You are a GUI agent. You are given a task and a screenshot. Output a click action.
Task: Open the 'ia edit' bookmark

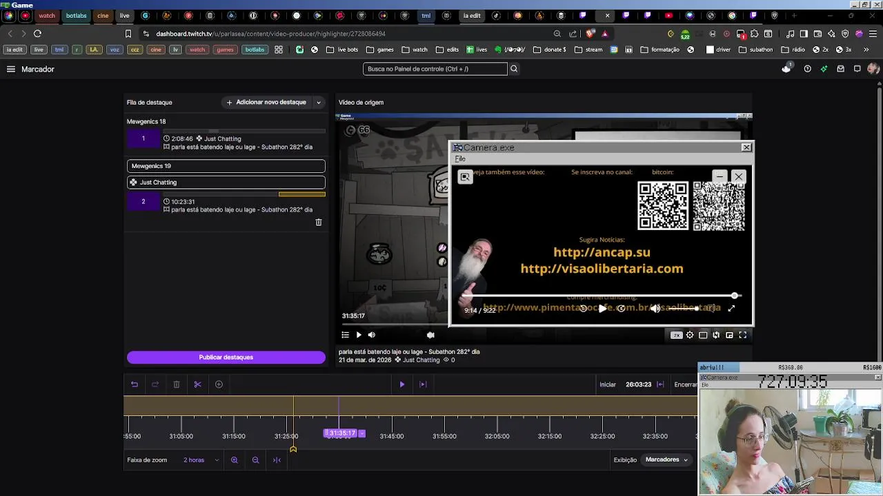pos(14,50)
